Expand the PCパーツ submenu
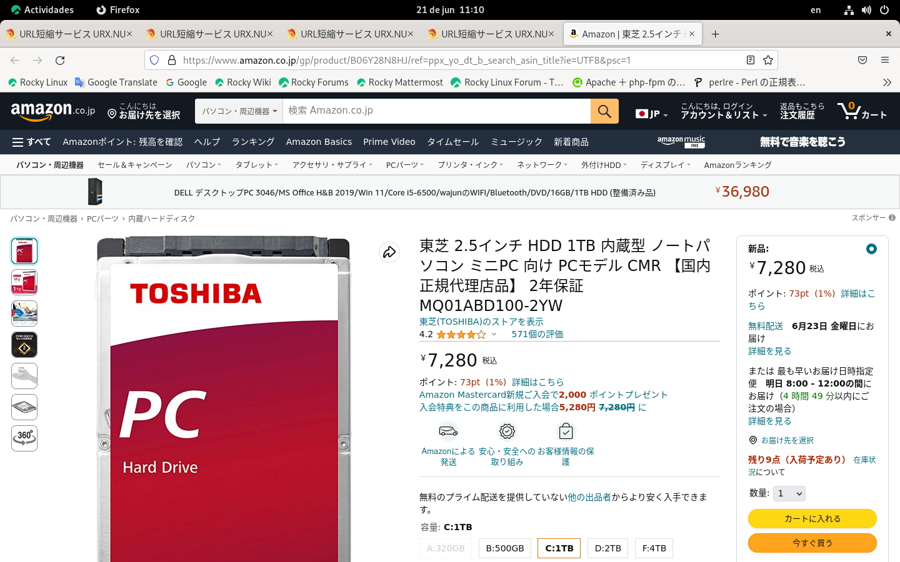Image resolution: width=900 pixels, height=562 pixels. 404,165
